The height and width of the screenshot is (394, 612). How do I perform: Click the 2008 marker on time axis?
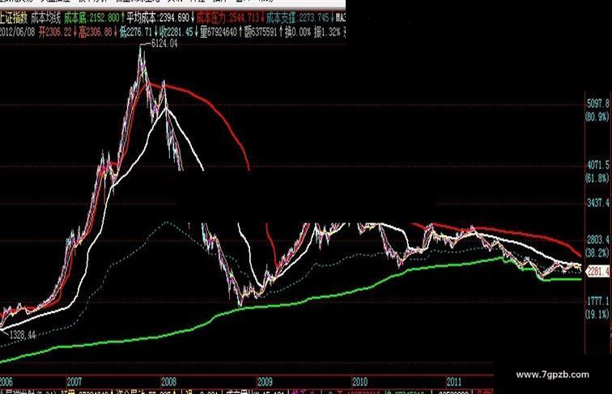tap(168, 382)
